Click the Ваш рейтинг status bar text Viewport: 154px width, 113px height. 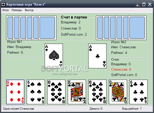[132, 109]
